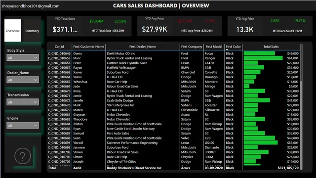Click model Silhouette cell

(x=212, y=110)
